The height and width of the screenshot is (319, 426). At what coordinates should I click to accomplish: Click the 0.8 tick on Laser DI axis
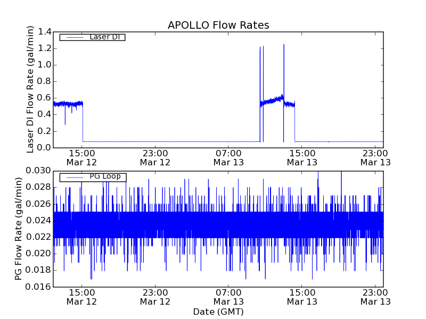click(x=44, y=82)
